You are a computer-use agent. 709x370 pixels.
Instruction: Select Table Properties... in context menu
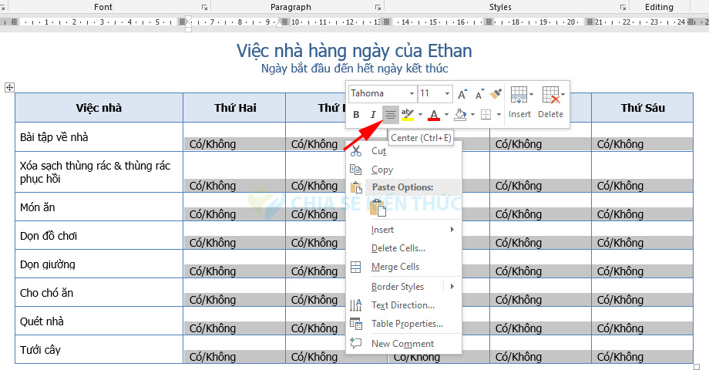coord(407,324)
